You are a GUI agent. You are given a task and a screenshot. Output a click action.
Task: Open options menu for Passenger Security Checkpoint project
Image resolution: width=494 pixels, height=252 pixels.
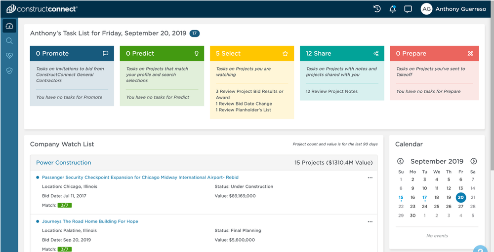click(370, 178)
